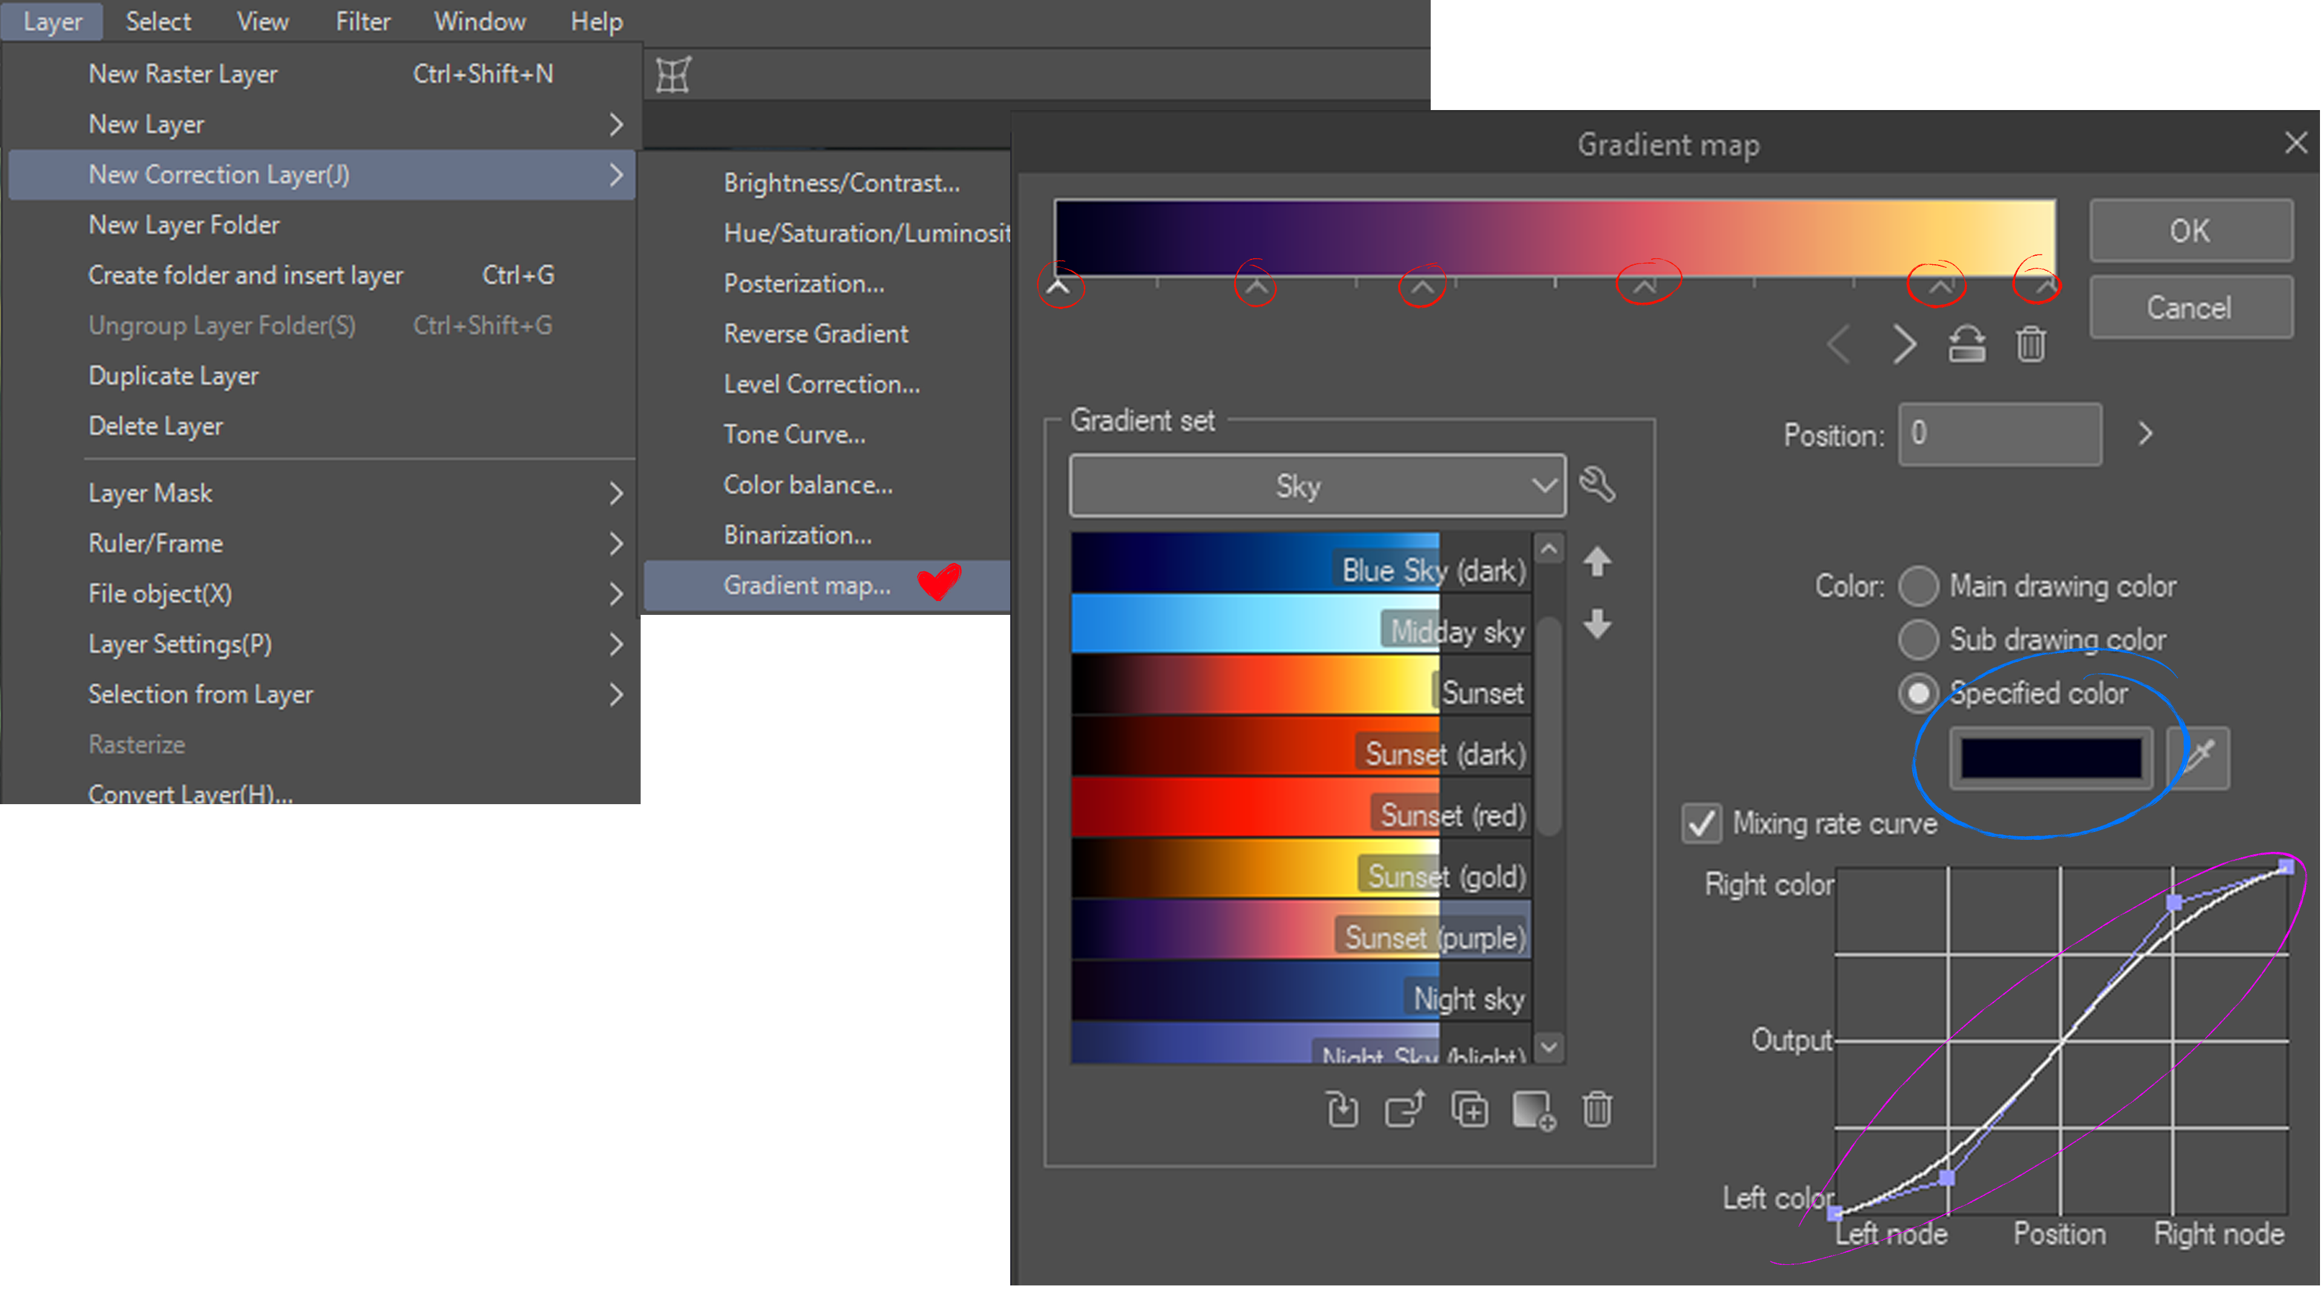Screen dimensions: 2323x1306
Task: Move gradient down with the down arrow icon
Action: click(1597, 624)
